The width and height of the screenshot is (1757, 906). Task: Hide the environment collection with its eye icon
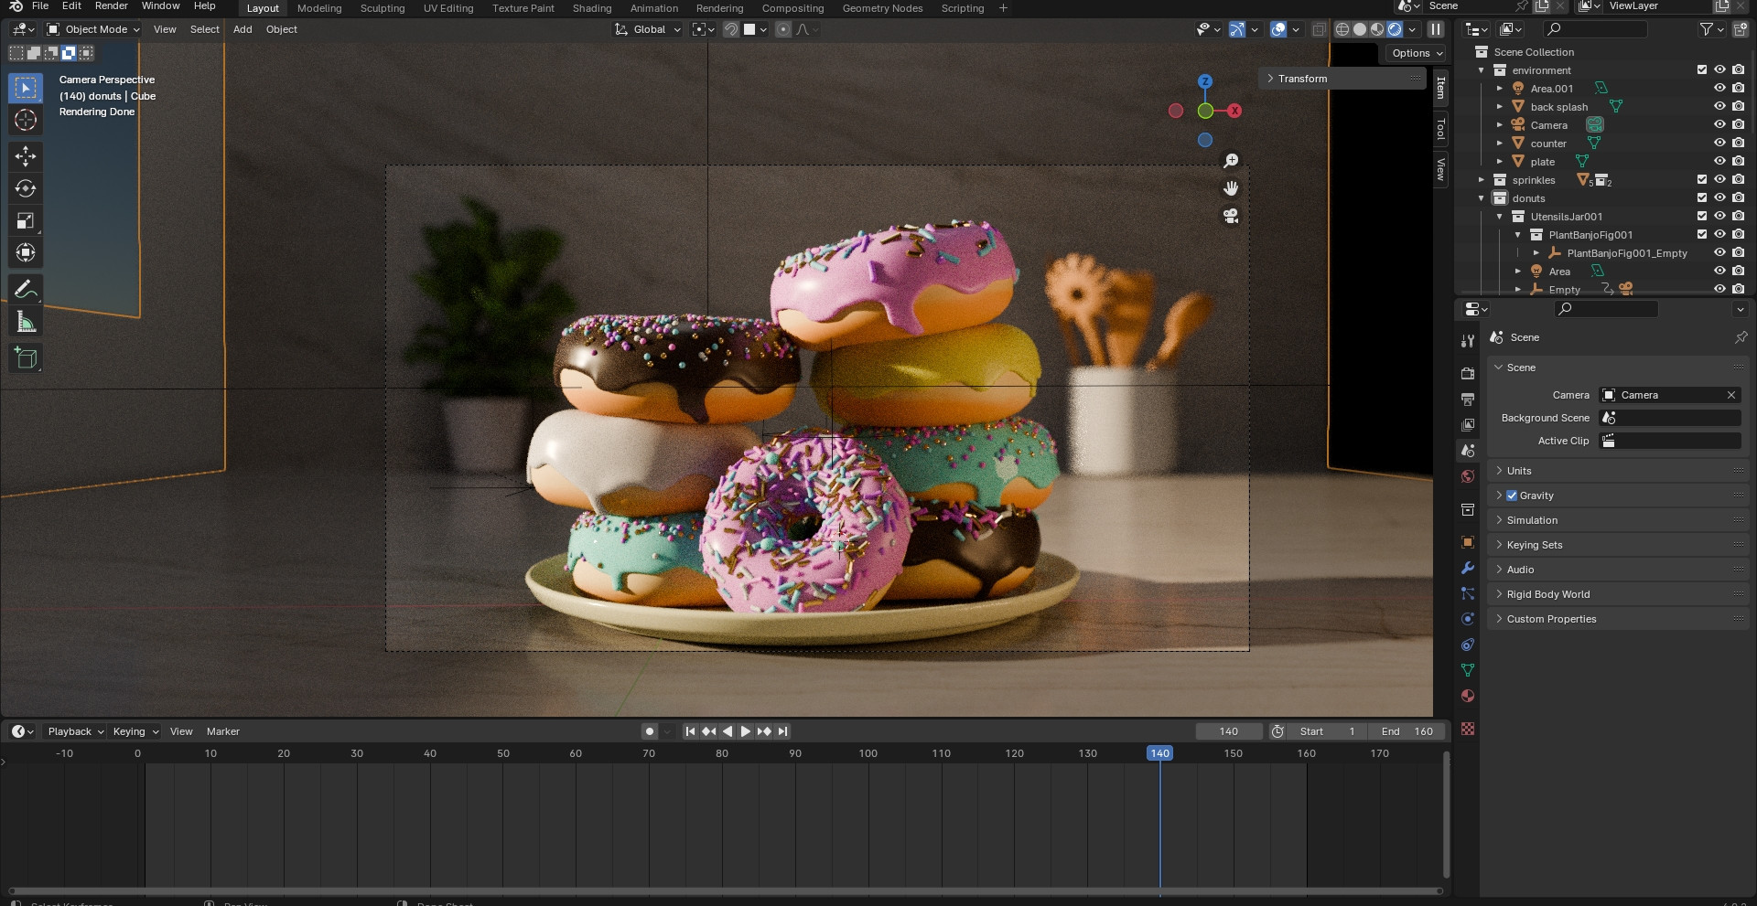1719,69
